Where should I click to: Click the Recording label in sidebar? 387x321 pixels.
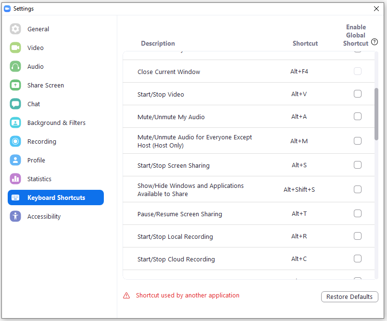click(42, 142)
